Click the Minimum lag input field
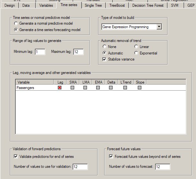Viewport: 196px width, 179px height. pos(40,52)
